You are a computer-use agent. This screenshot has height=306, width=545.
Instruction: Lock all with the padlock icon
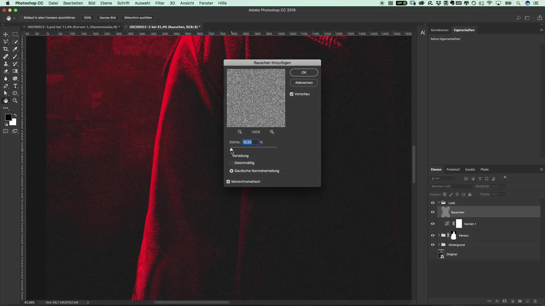[470, 194]
